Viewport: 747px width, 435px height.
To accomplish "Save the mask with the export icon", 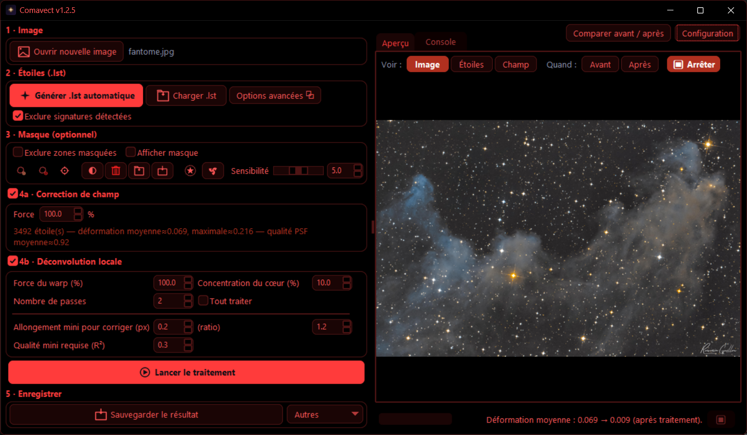I will click(163, 171).
